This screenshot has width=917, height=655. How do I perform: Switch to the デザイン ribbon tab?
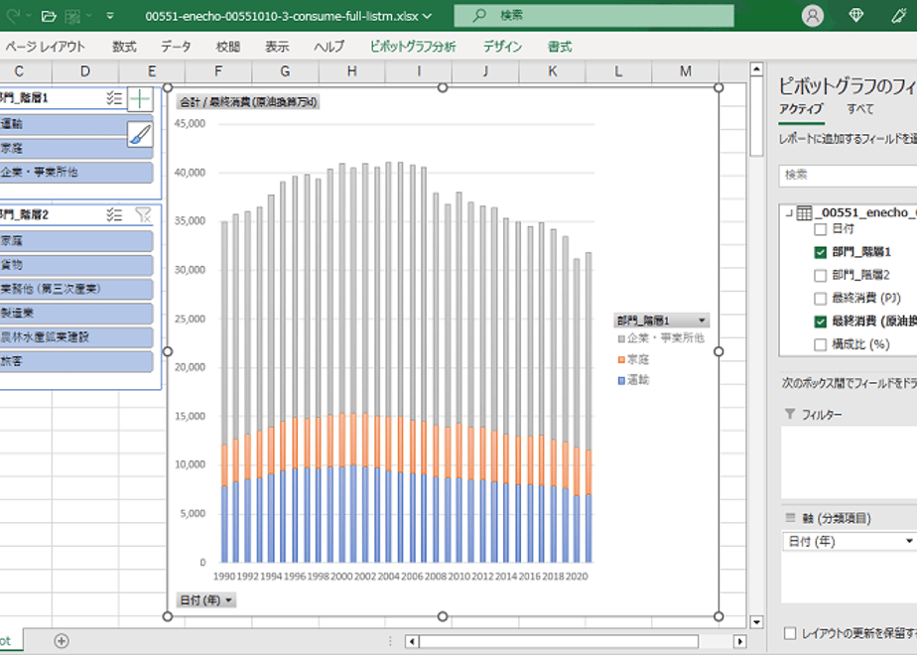tap(502, 47)
